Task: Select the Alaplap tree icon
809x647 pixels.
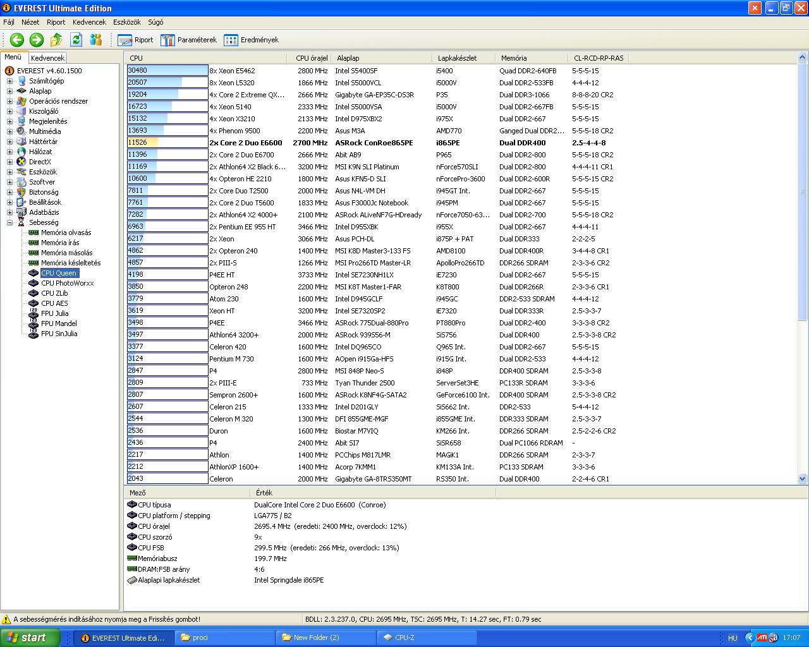Action: (22, 91)
